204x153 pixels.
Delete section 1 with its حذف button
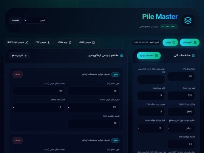17,74
